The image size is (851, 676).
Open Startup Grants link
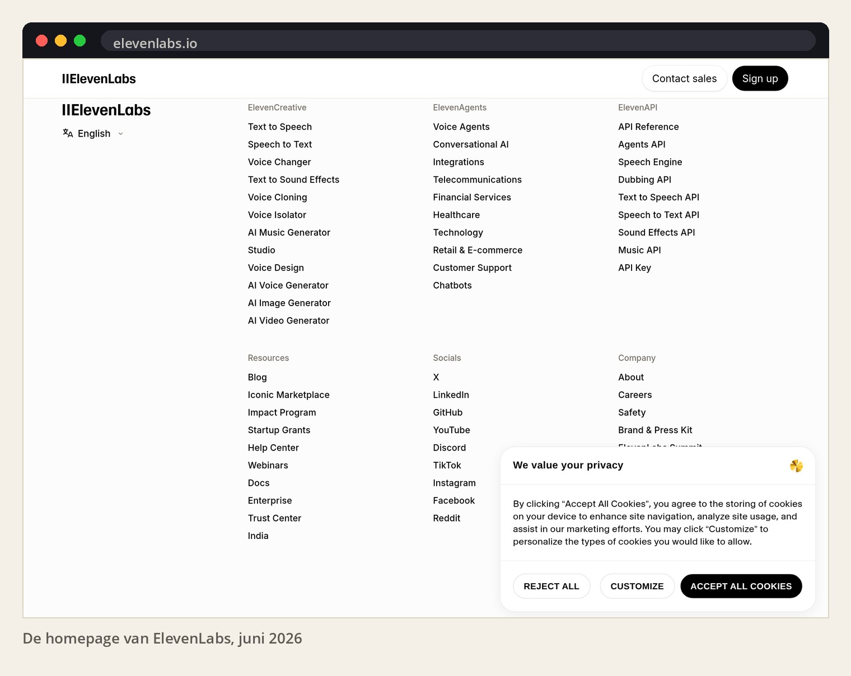pos(279,430)
